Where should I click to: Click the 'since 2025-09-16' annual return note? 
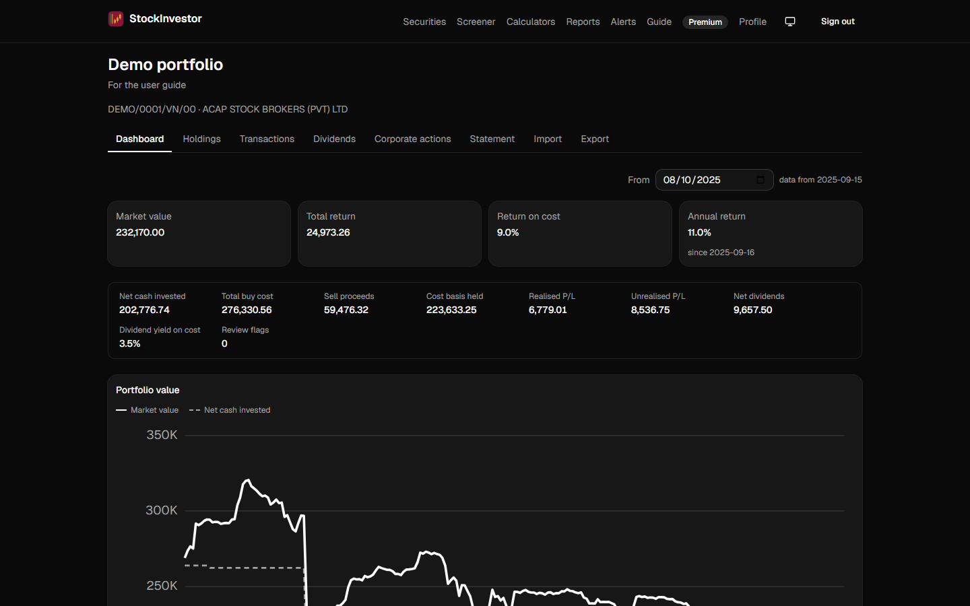tap(721, 252)
